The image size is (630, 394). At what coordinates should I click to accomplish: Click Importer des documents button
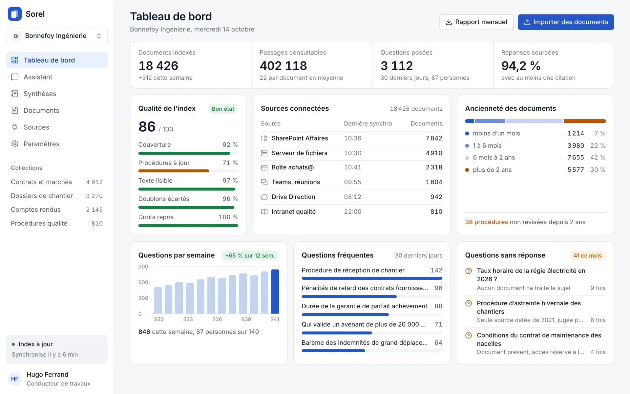566,22
